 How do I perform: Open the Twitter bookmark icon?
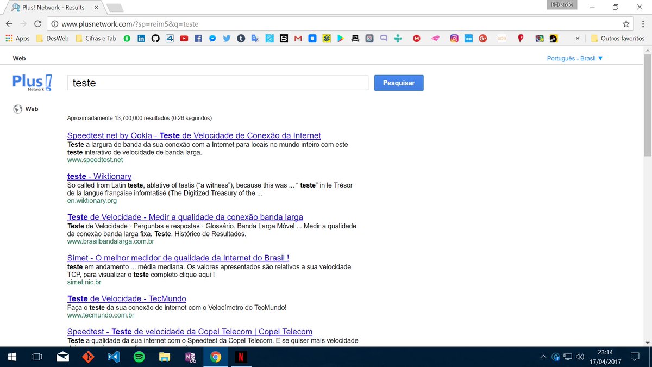[227, 39]
